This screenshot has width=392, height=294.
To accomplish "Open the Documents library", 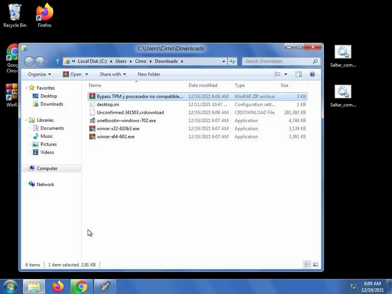I will pyautogui.click(x=49, y=128).
